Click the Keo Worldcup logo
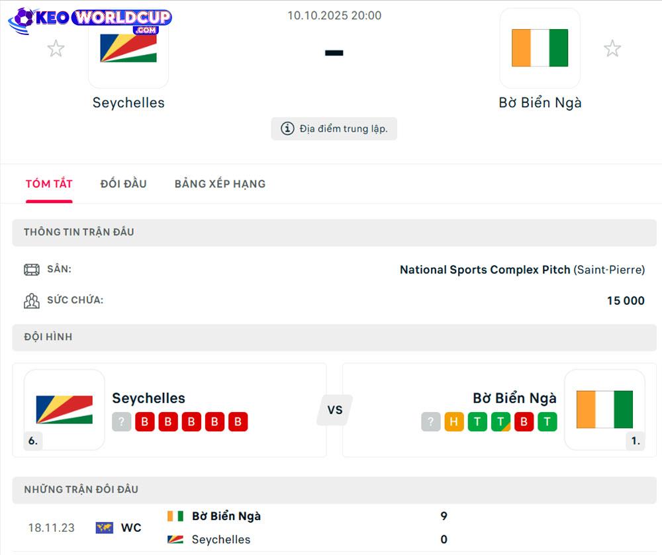This screenshot has height=555, width=662. pyautogui.click(x=90, y=20)
